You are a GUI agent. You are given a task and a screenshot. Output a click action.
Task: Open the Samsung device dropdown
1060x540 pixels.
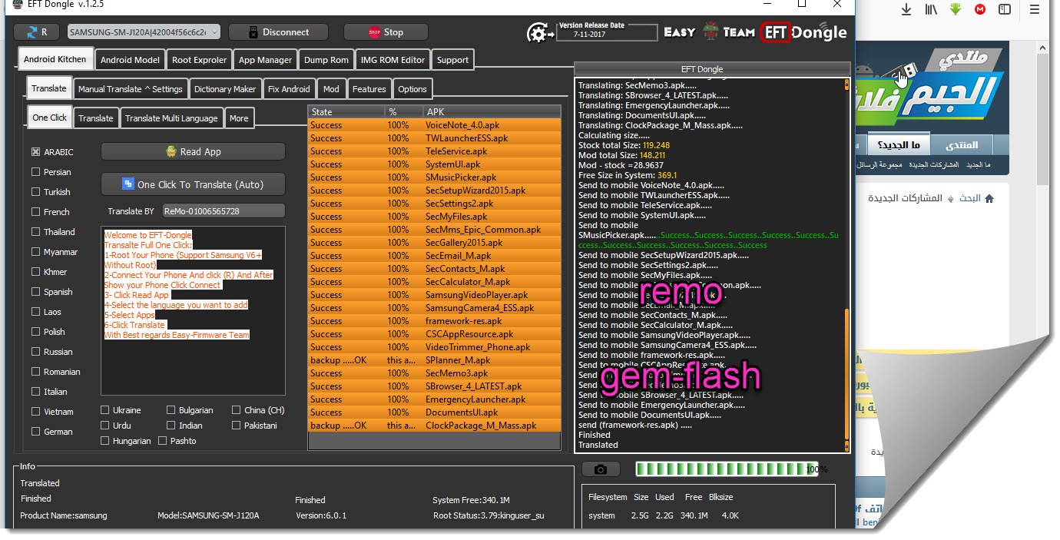tap(144, 32)
